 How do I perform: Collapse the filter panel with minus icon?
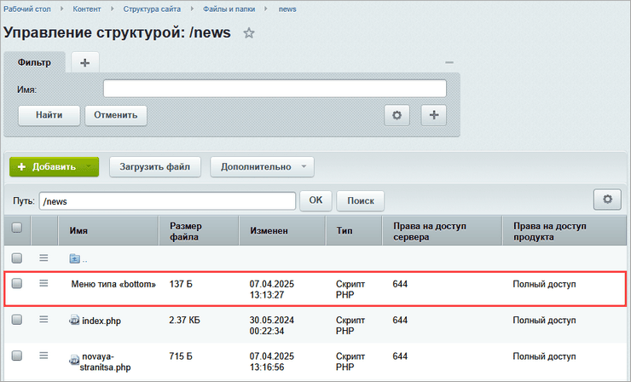tap(449, 62)
